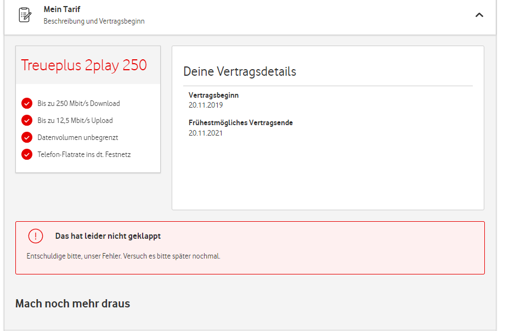Click Treueplus 2play 250 tariff title
Screen dimensions: 509x331
(x=84, y=65)
